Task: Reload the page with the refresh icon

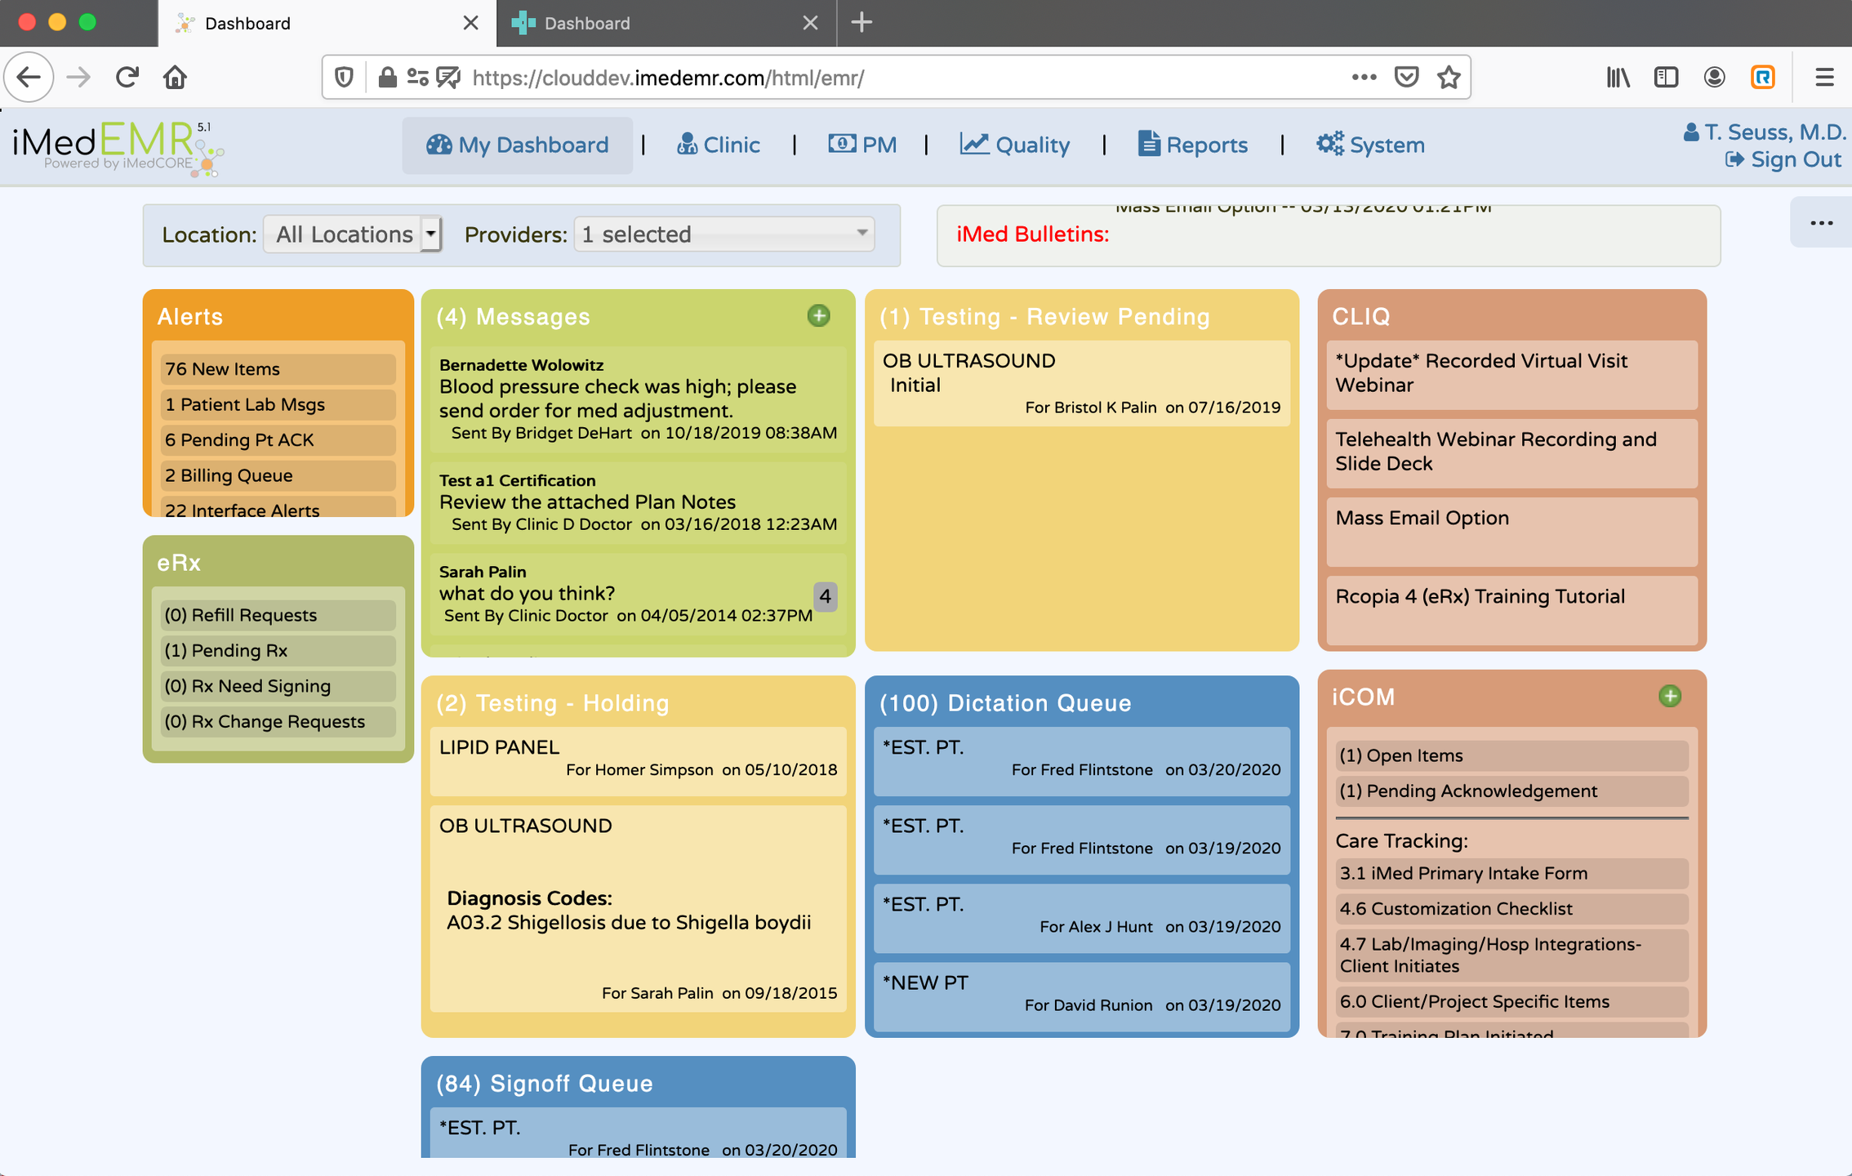Action: [127, 78]
